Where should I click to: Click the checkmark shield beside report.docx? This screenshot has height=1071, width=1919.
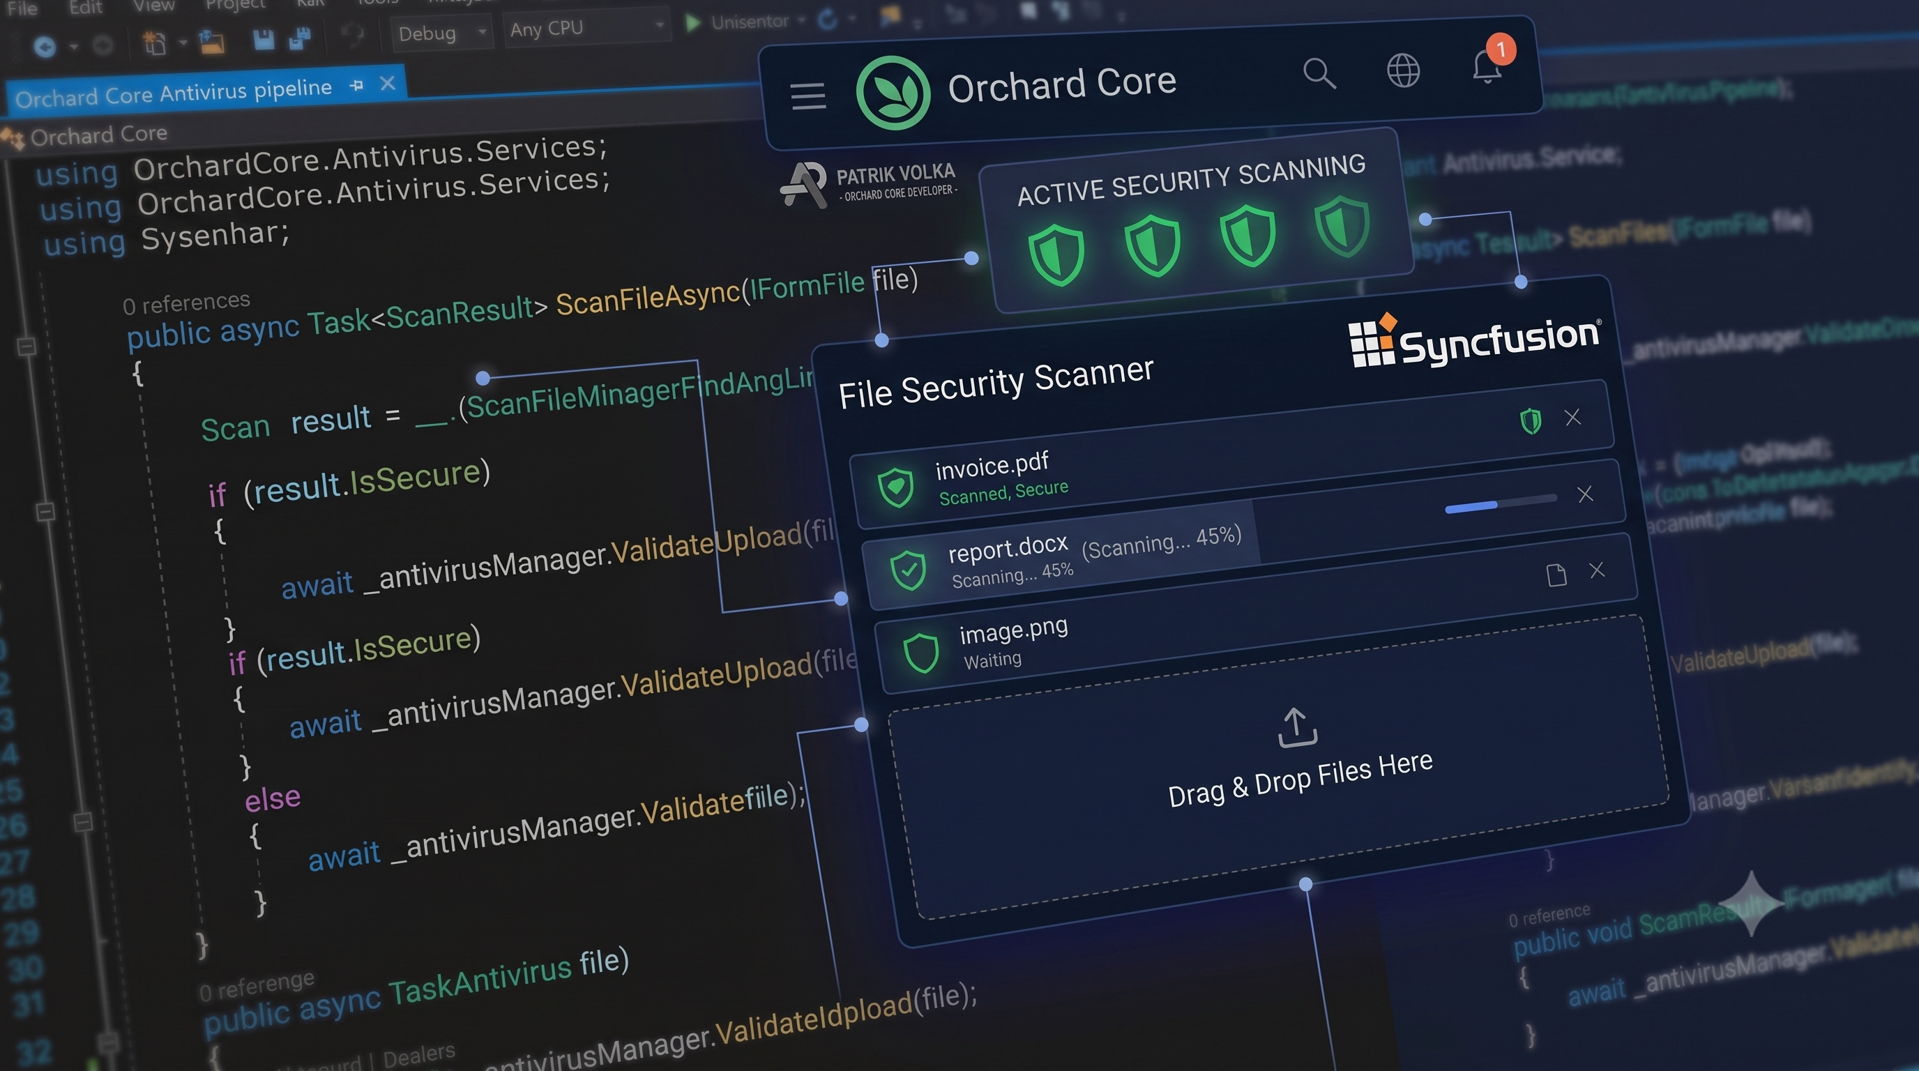(909, 570)
